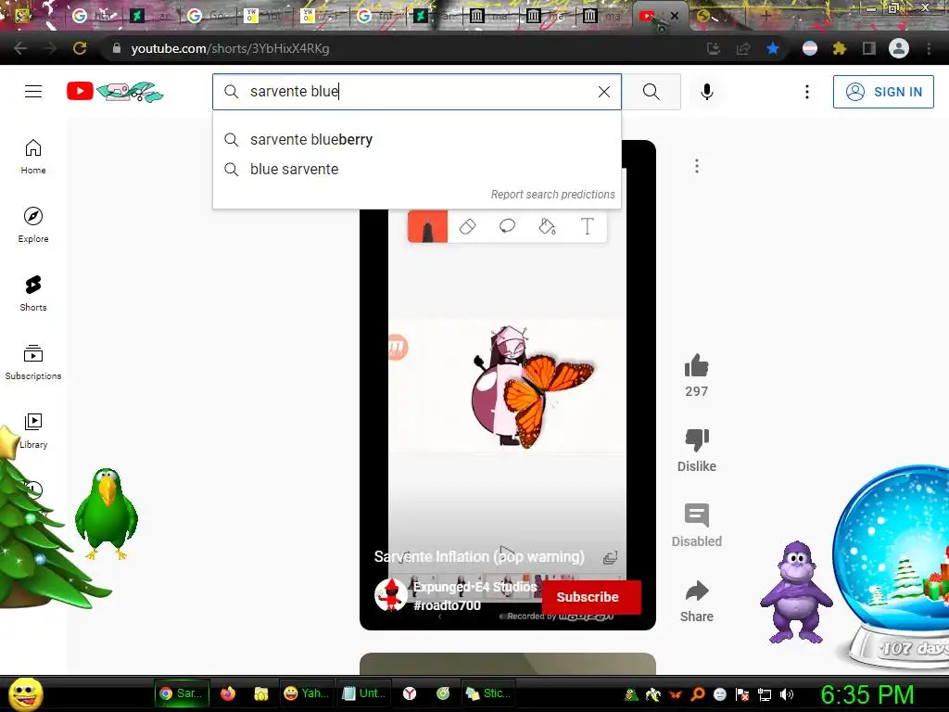949x712 pixels.
Task: Choose the 'sarvente blueberry' suggestion
Action: coord(417,139)
